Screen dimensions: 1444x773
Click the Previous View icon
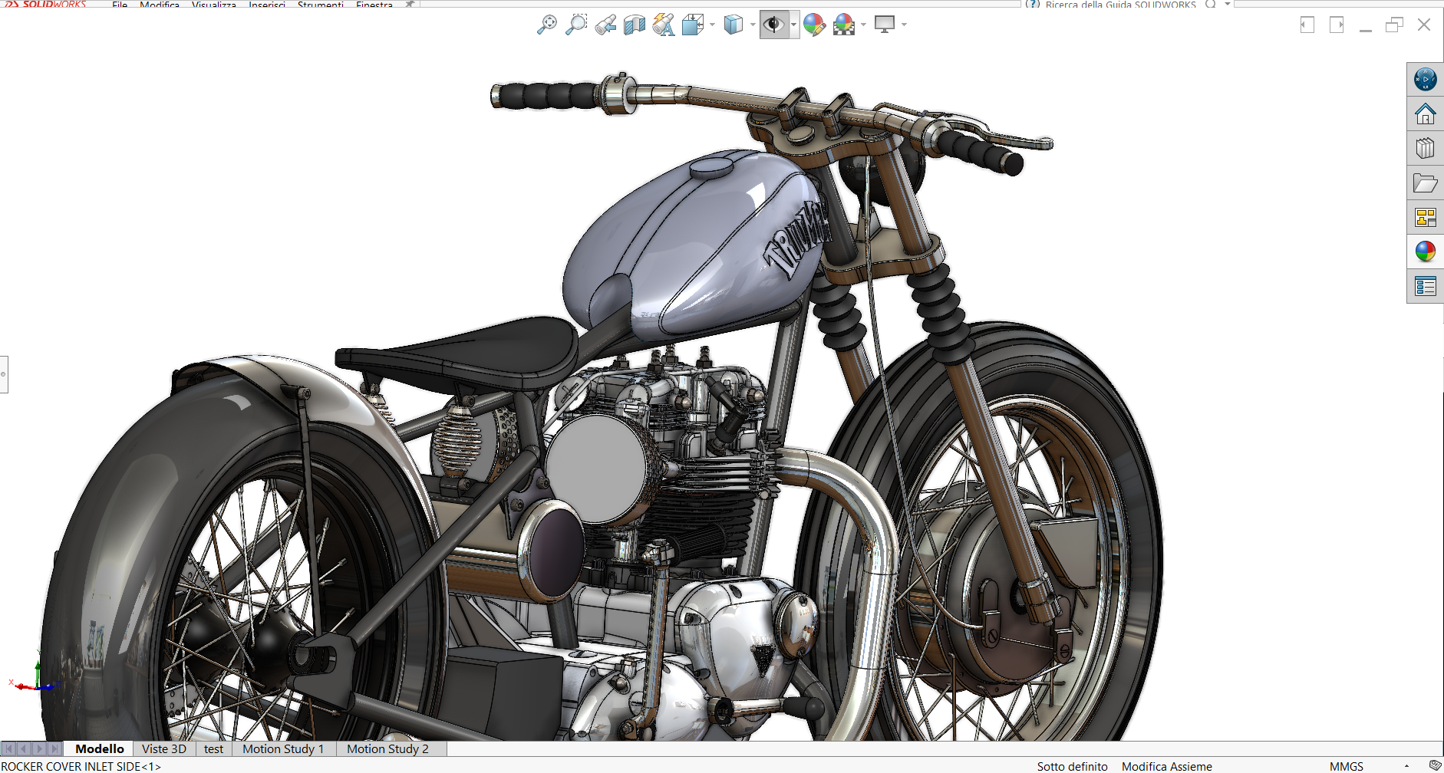605,25
